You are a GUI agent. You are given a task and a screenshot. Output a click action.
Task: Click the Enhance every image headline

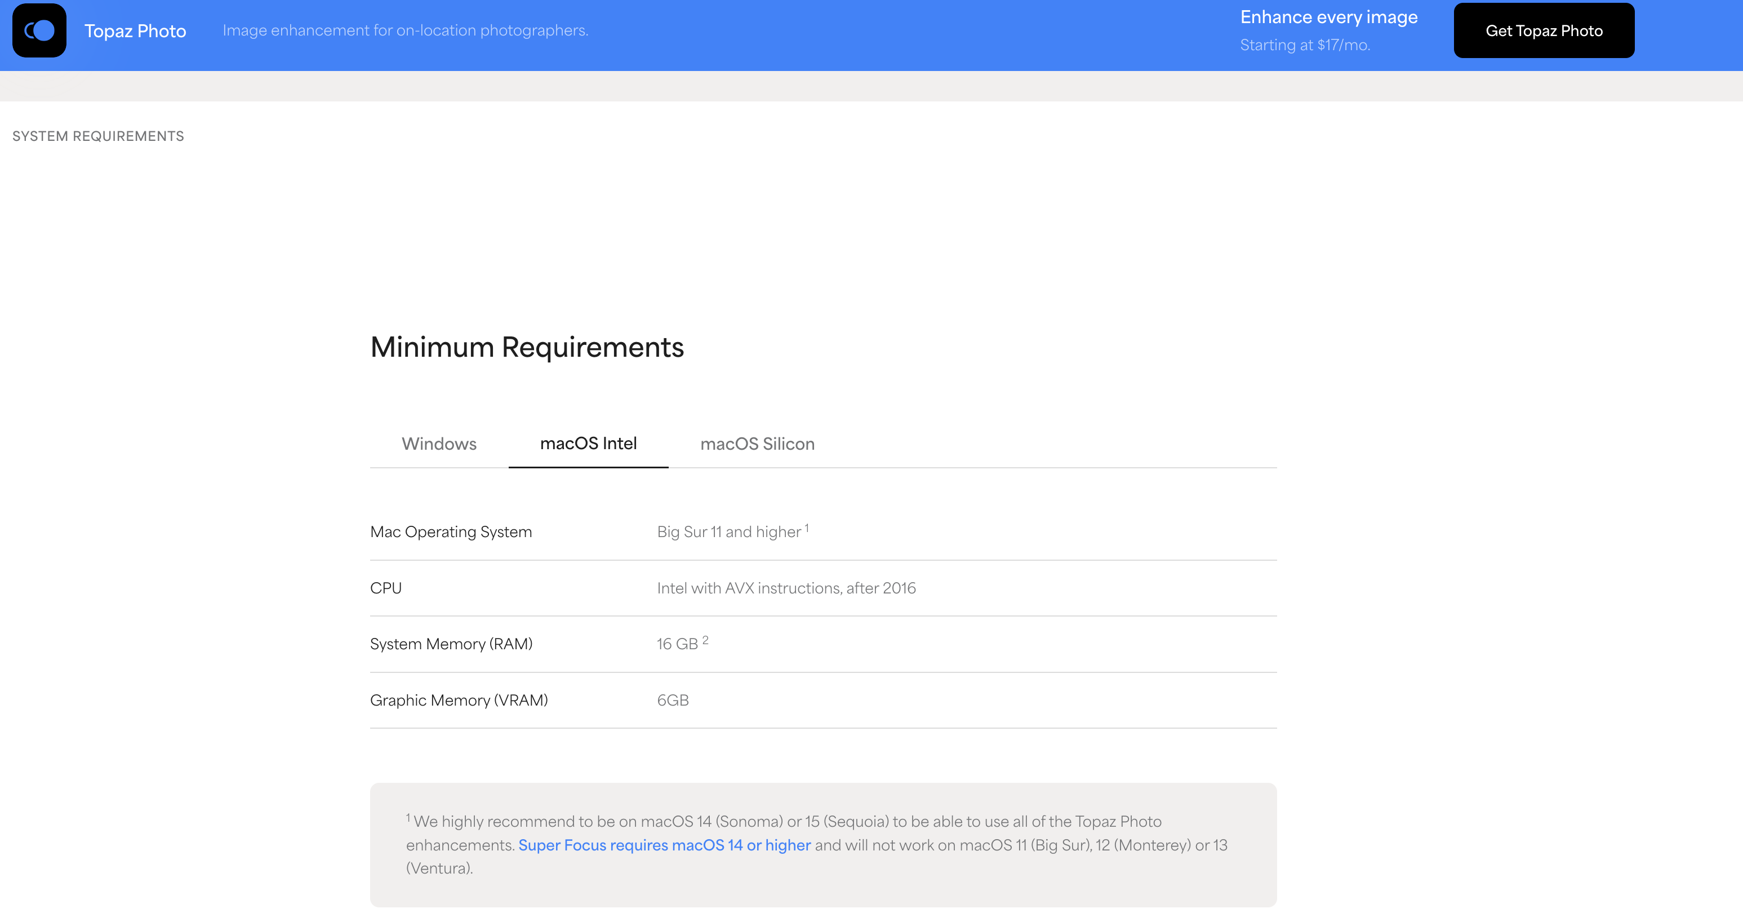(x=1328, y=17)
